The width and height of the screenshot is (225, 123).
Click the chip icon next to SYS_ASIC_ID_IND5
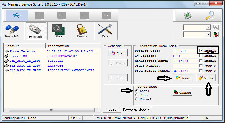pyautogui.click(x=6, y=61)
